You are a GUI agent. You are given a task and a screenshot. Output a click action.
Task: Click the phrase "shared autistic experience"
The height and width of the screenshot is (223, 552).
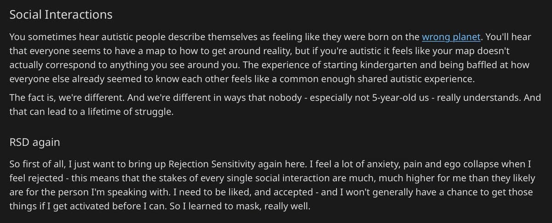tap(408, 78)
